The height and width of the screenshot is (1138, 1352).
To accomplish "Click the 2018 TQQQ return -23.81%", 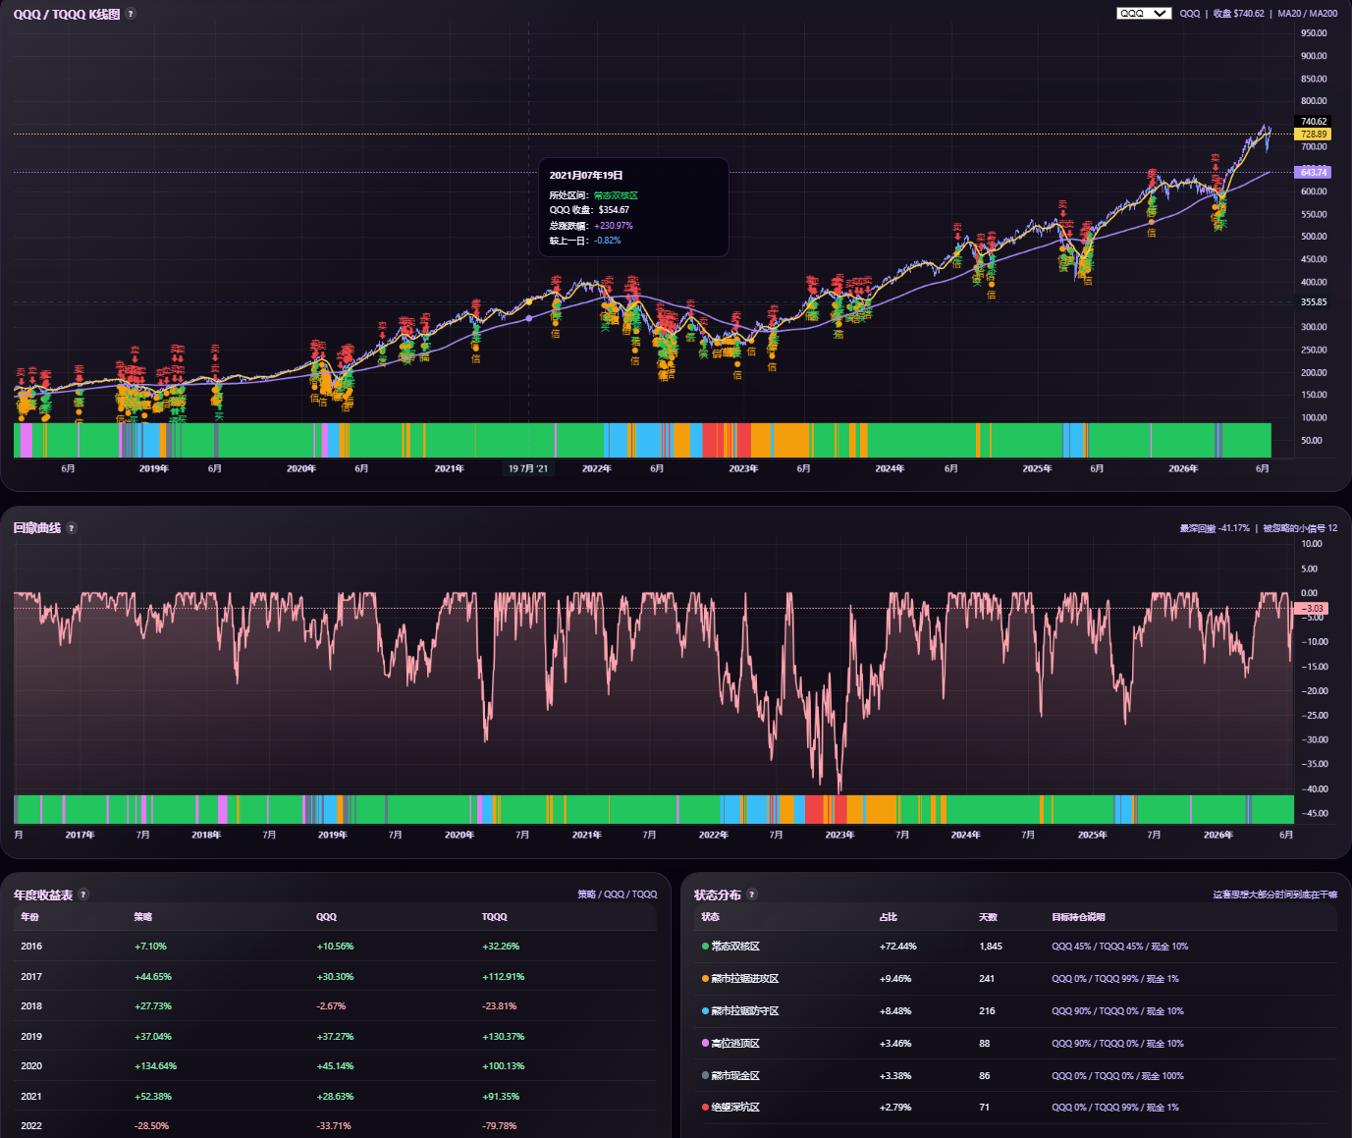I will point(499,1006).
